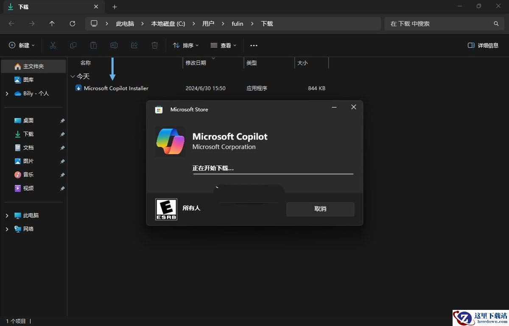Click the Microsoft Store bag icon in dialog

[159, 109]
